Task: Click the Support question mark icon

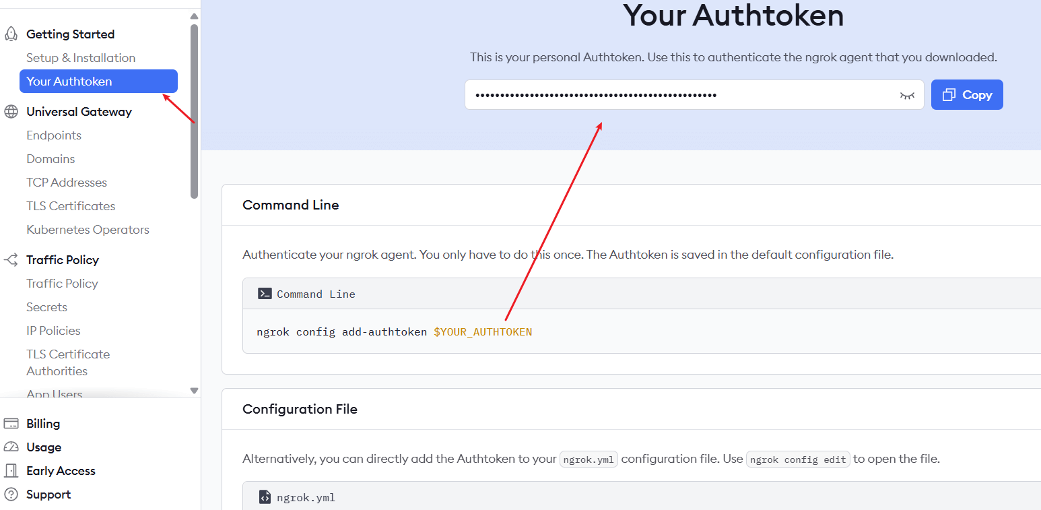Action: tap(11, 495)
